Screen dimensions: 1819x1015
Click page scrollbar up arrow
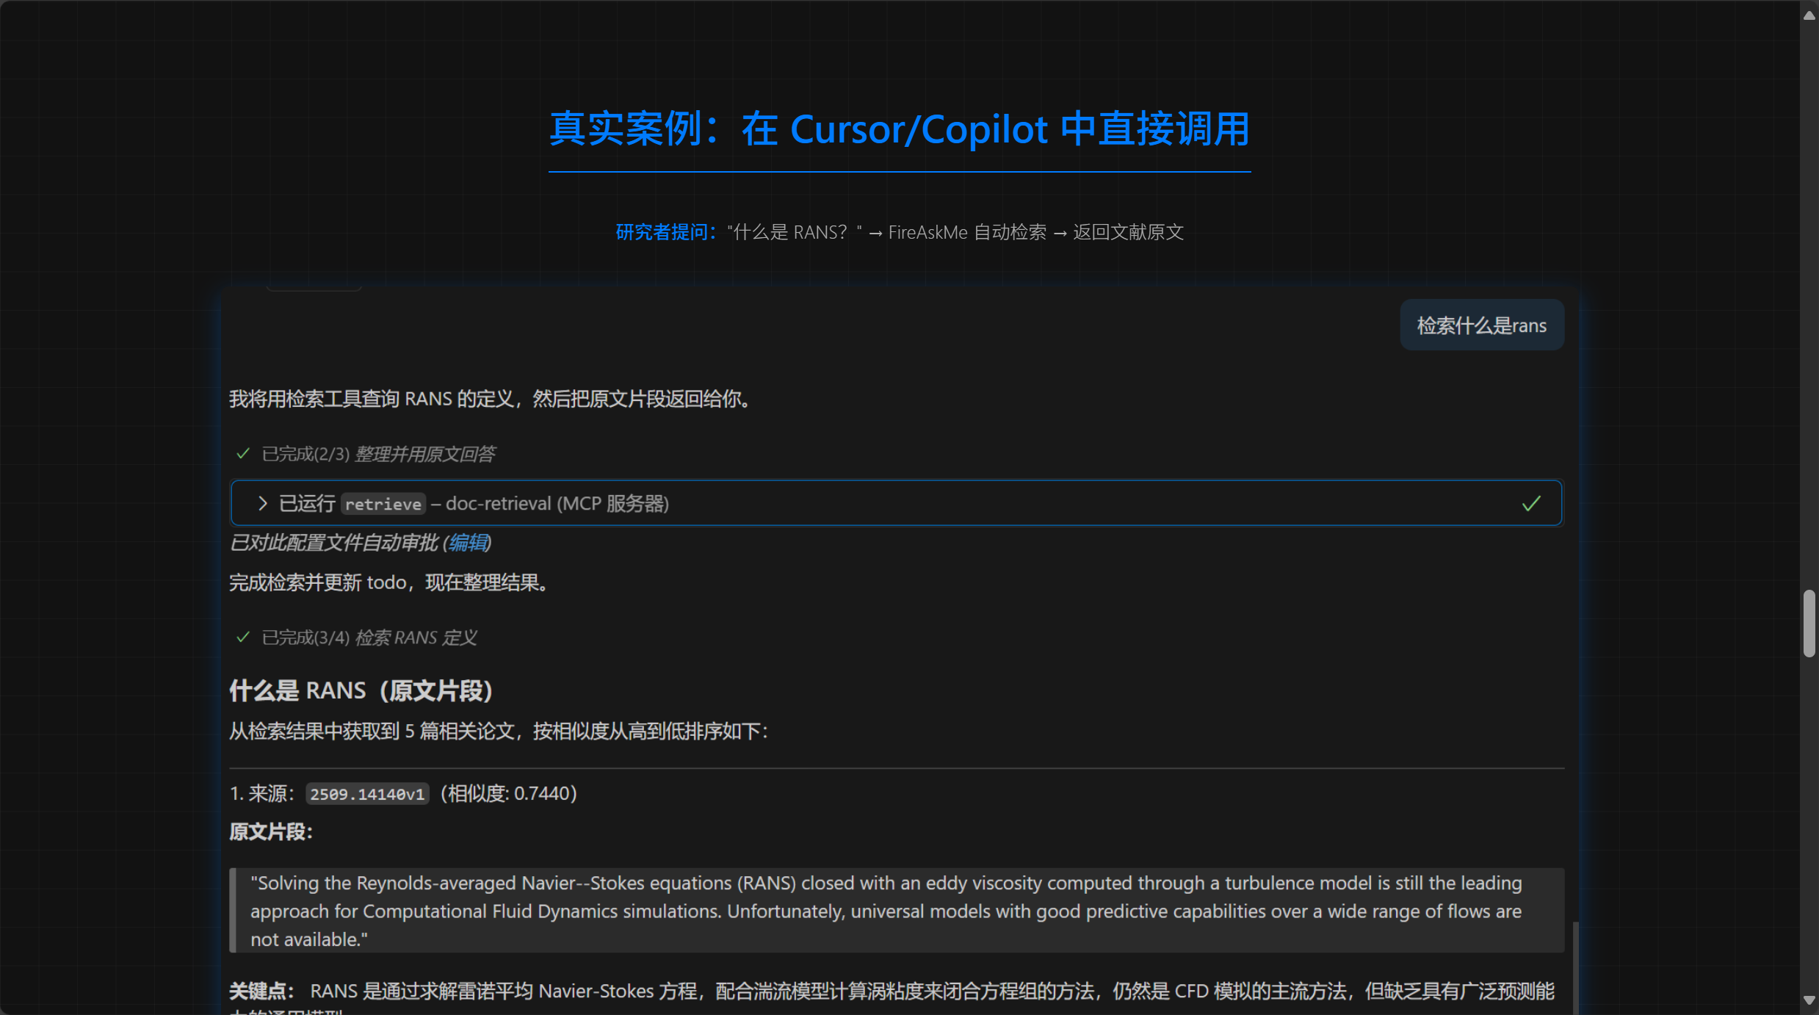point(1809,15)
